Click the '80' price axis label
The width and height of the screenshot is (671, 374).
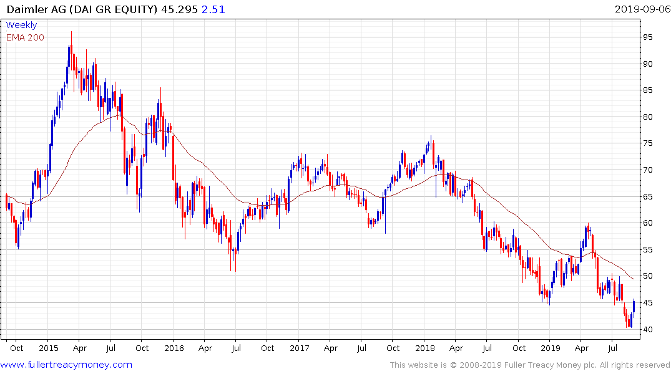tap(647, 117)
